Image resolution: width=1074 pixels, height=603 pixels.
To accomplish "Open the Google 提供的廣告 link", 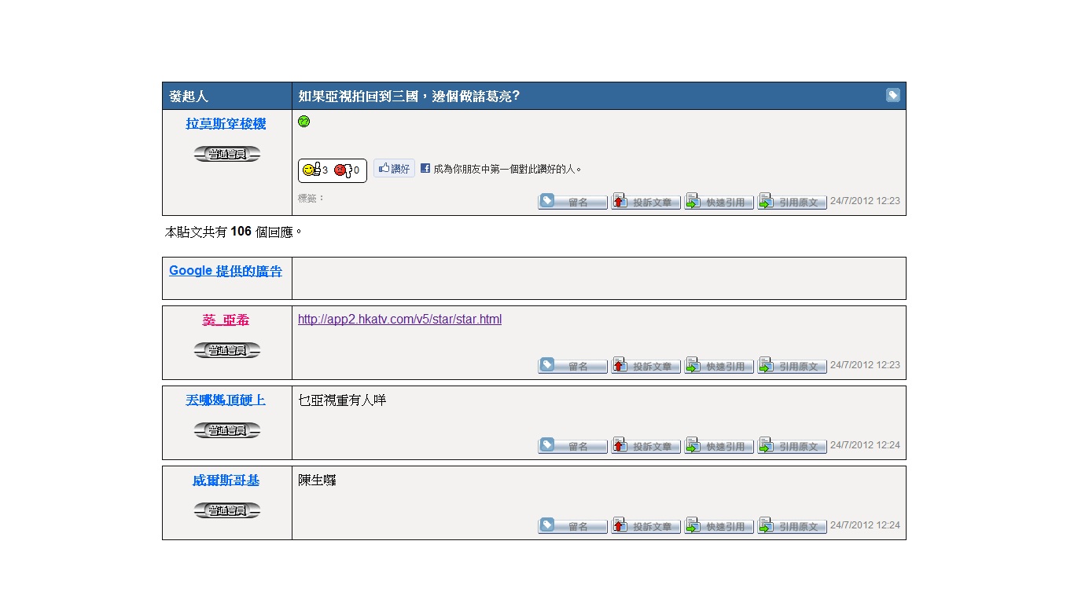I will click(x=226, y=271).
